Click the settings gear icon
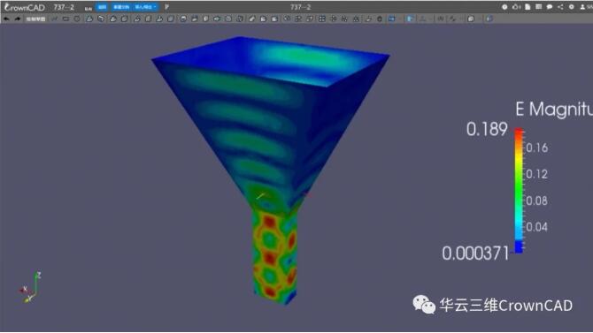593x333 pixels. tap(572, 7)
